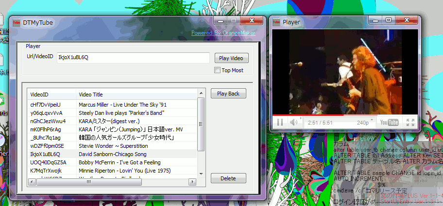Click the Play Video button
The width and height of the screenshot is (443, 206).
click(x=231, y=58)
